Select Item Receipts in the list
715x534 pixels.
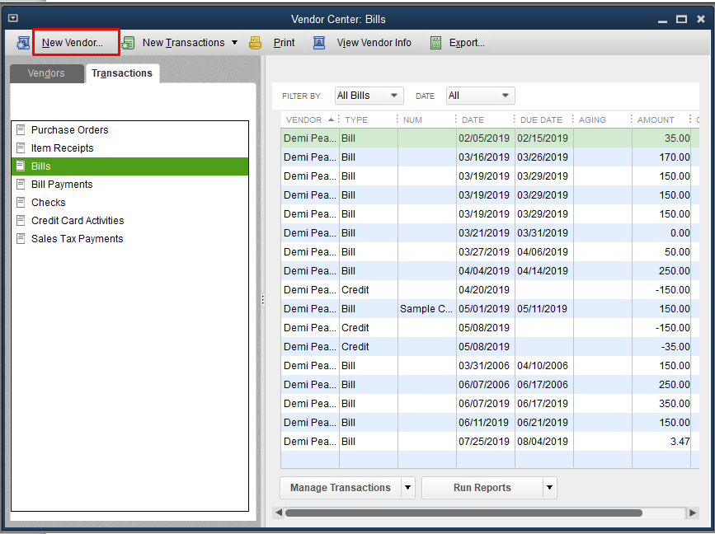coord(130,148)
